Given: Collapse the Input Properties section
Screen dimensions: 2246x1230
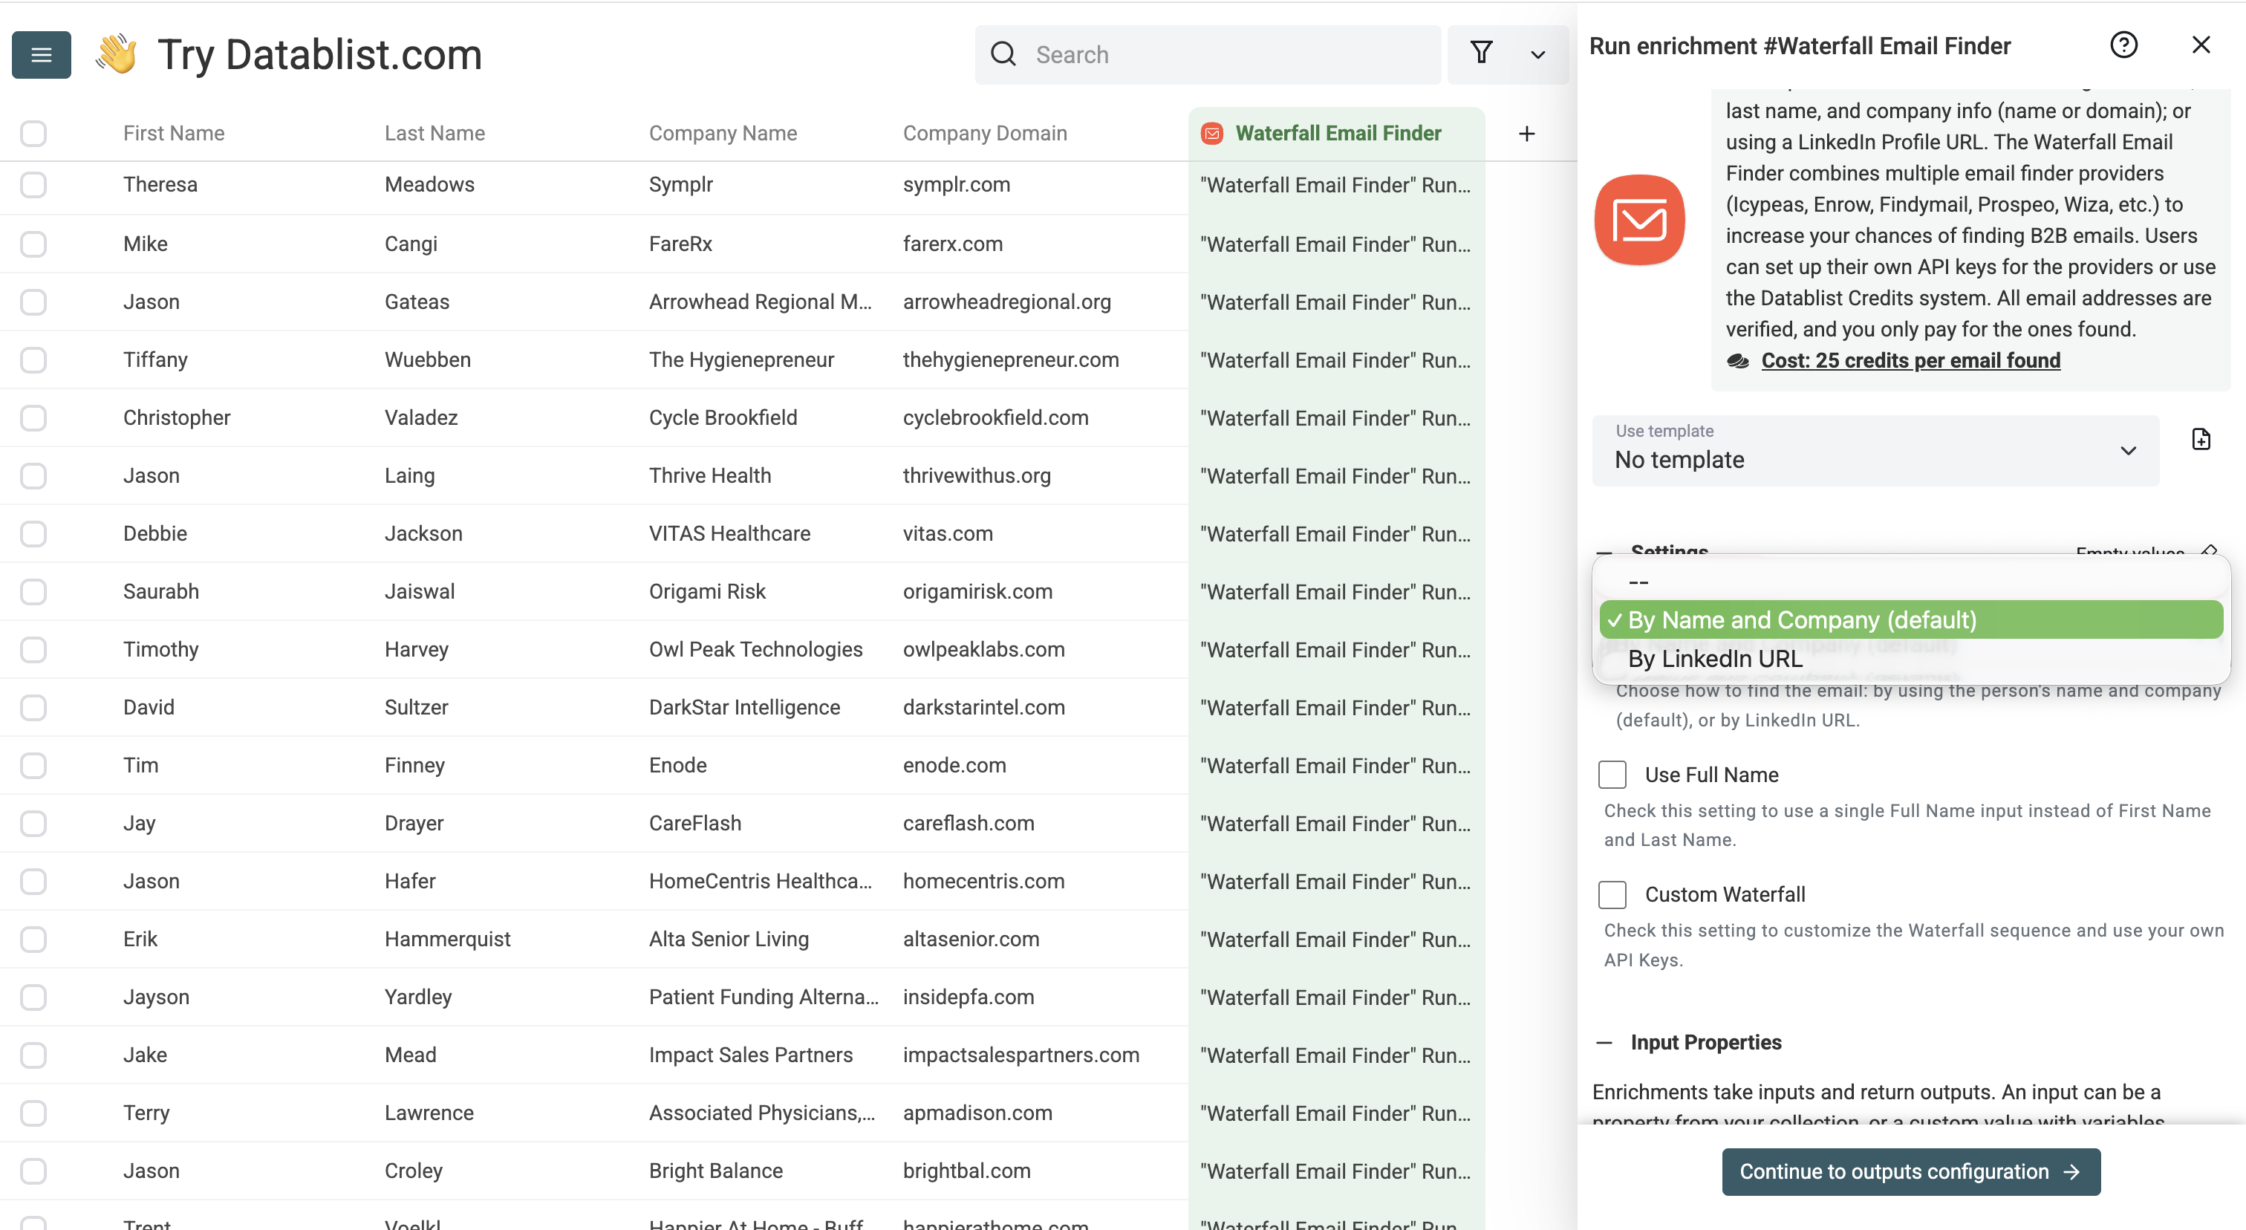Looking at the screenshot, I should click(x=1604, y=1043).
